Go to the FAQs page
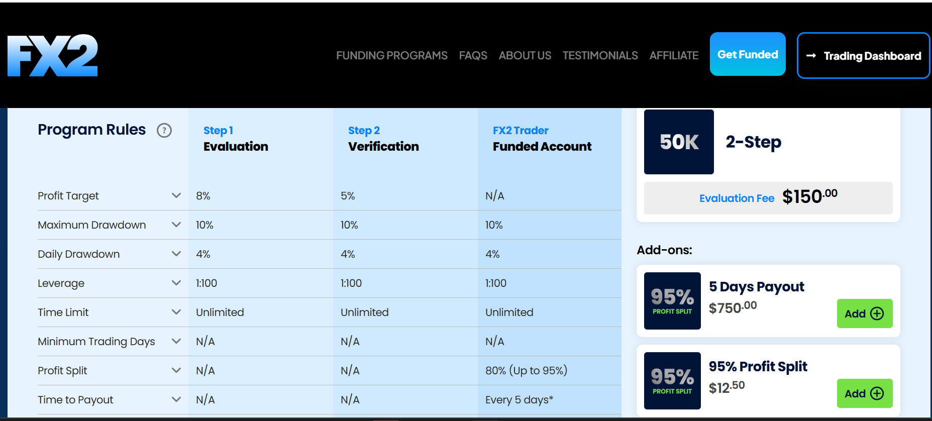The width and height of the screenshot is (932, 421). tap(473, 55)
